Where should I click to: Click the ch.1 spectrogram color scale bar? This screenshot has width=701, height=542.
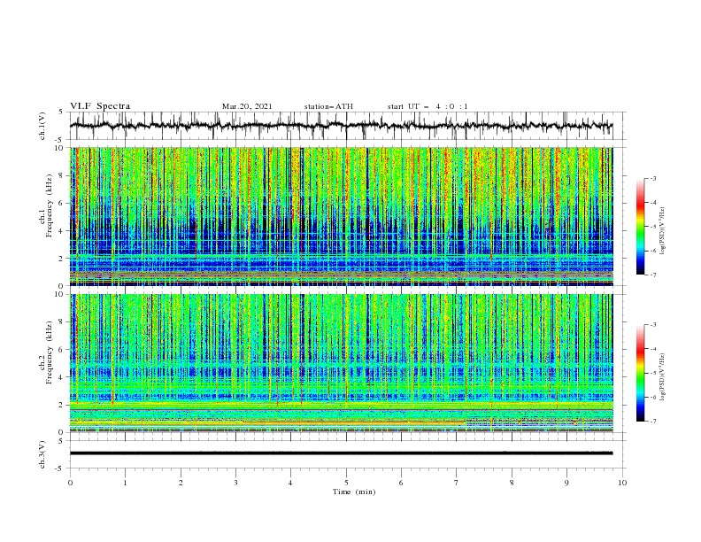coord(640,227)
